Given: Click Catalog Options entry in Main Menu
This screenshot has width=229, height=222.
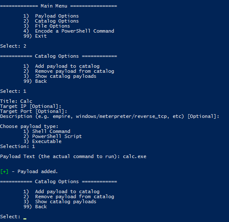Looking at the screenshot, I should pyautogui.click(x=51, y=21).
